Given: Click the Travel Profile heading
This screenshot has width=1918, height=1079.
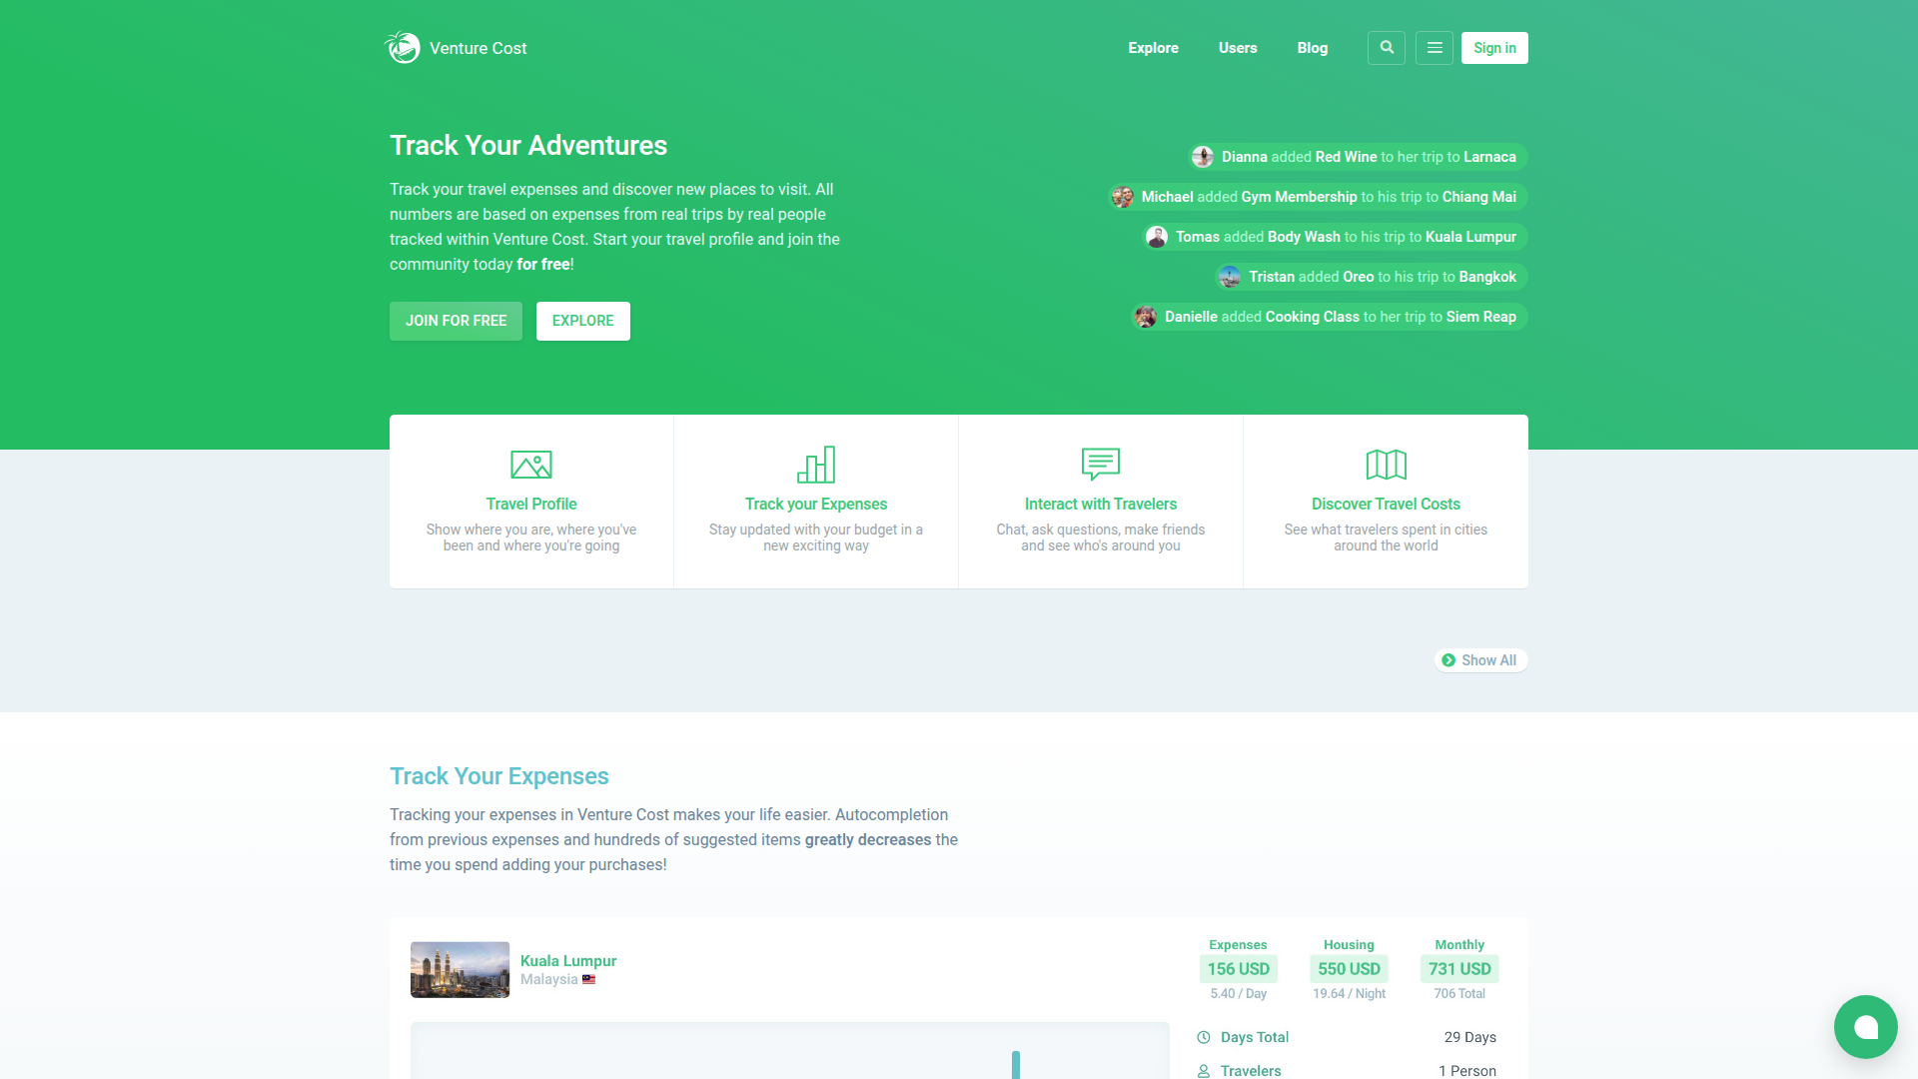Looking at the screenshot, I should click(531, 505).
